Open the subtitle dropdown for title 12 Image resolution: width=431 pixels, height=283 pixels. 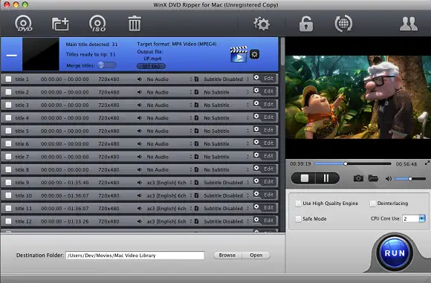248,221
